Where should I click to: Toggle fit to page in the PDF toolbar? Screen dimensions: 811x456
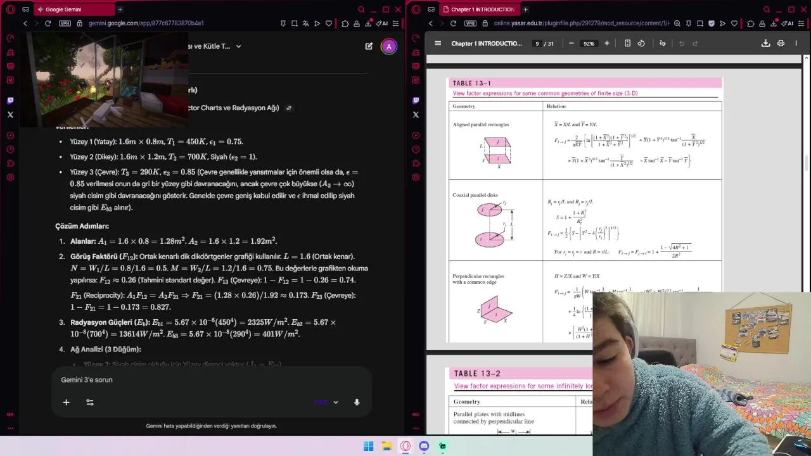point(627,44)
